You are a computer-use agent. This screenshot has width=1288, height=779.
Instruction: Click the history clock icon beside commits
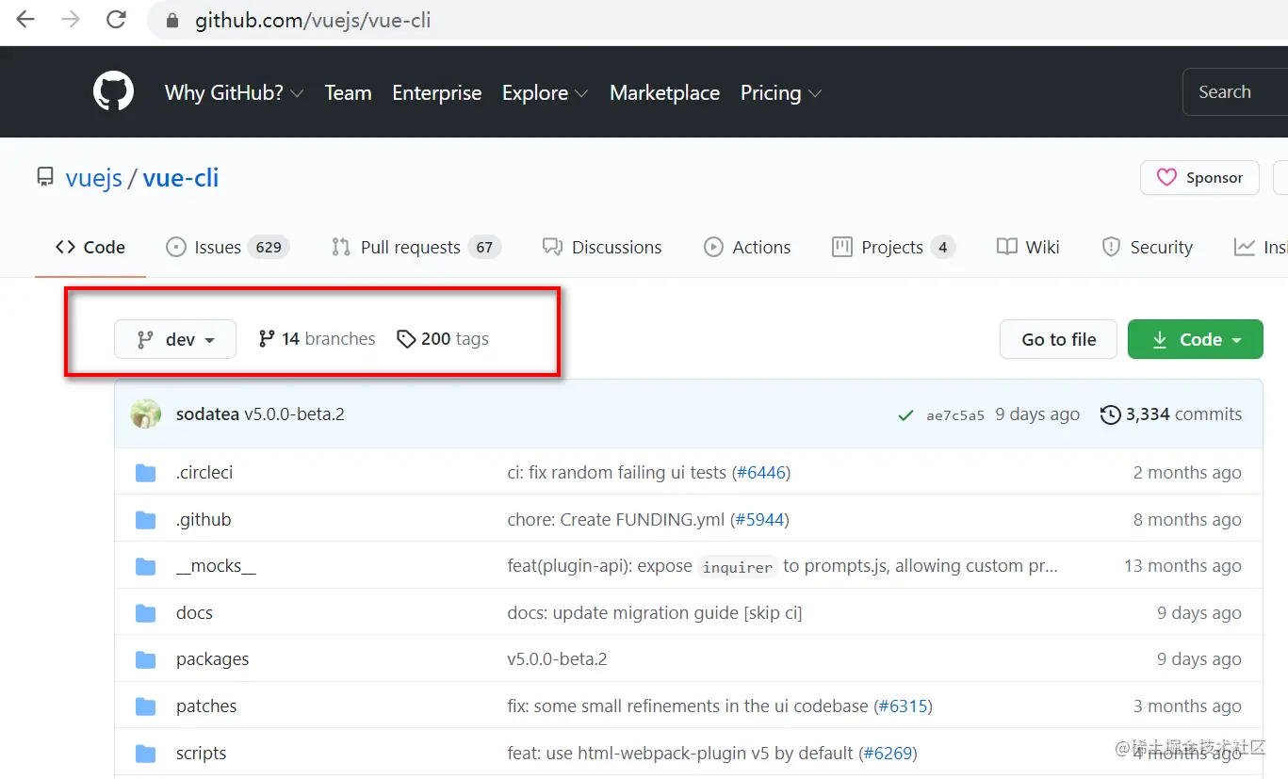(1110, 414)
